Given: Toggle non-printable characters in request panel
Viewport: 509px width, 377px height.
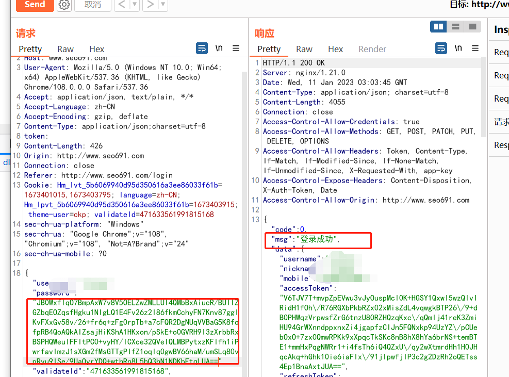Looking at the screenshot, I should click(219, 48).
